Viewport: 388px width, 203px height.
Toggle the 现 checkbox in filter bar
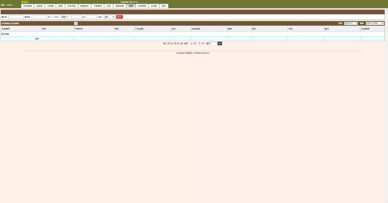coord(53,17)
